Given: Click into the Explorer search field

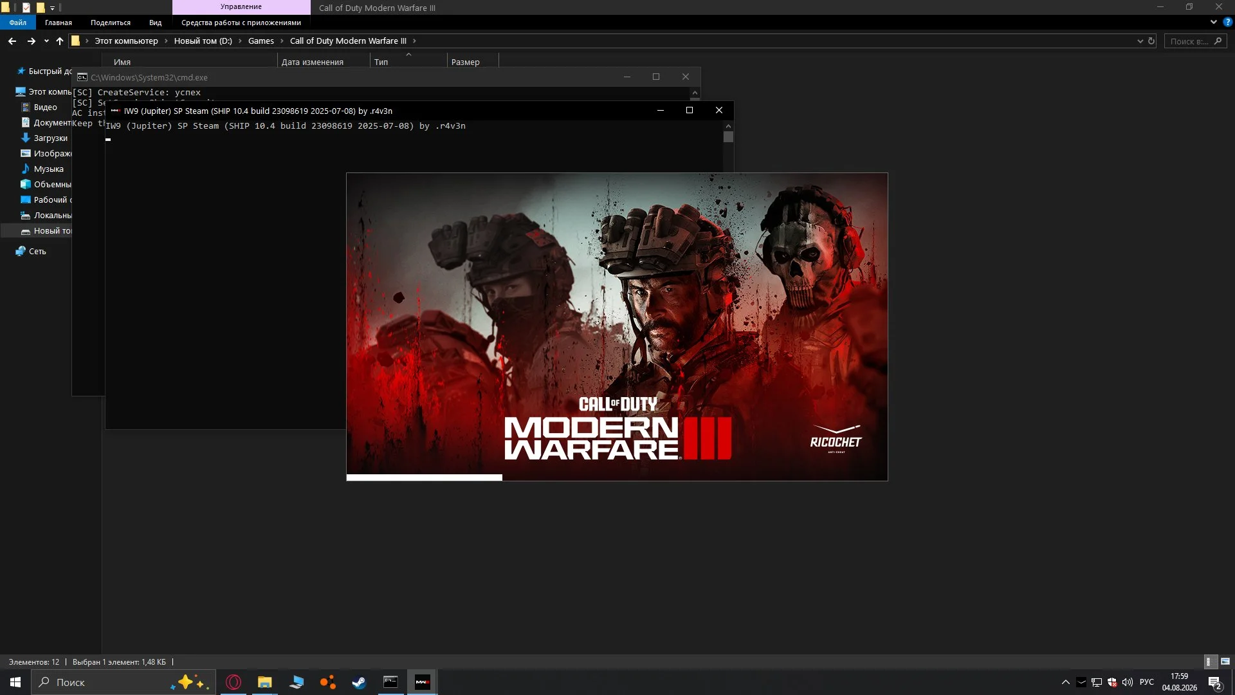Looking at the screenshot, I should (1194, 41).
